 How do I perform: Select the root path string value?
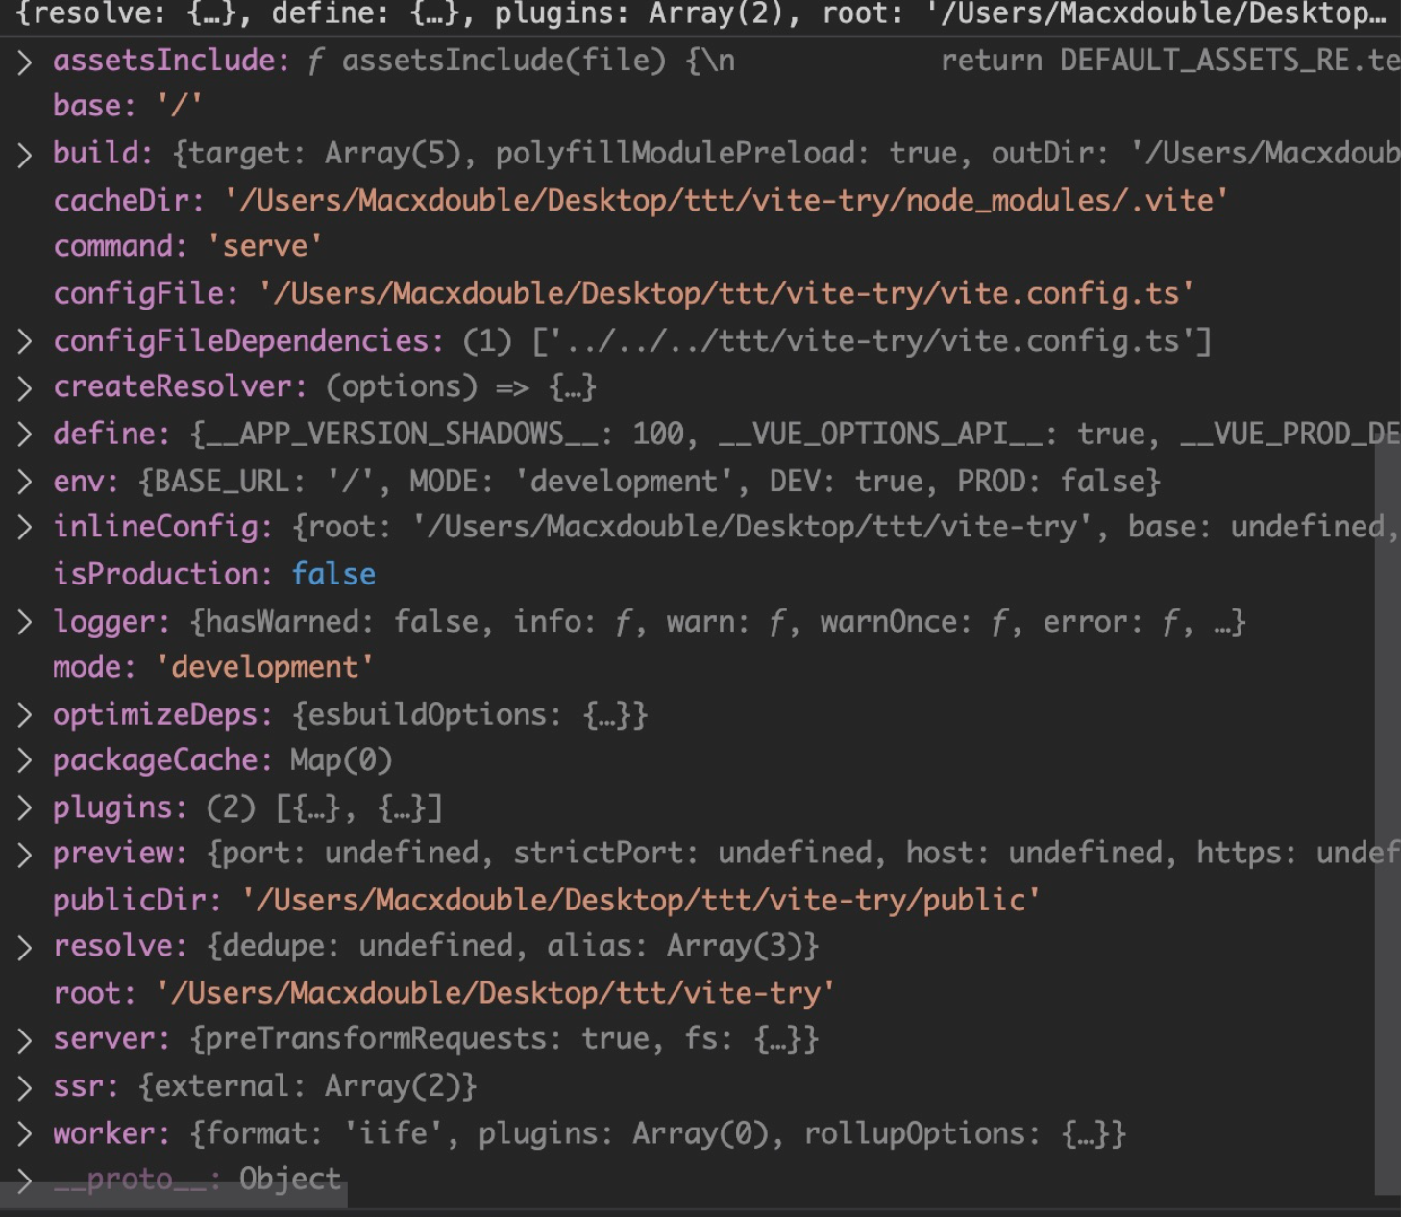click(x=495, y=993)
